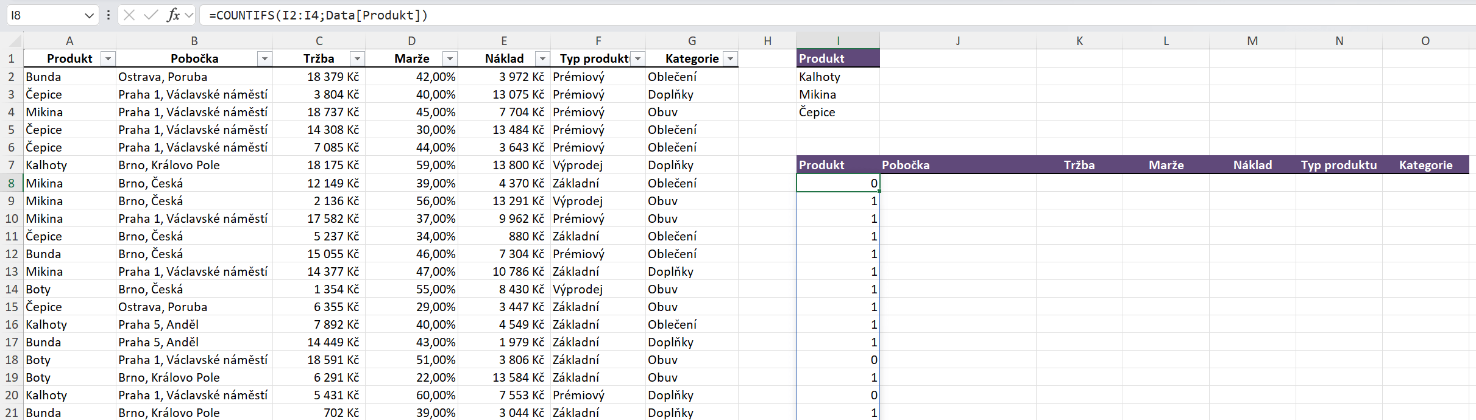Confirm the formula with the Enter checkmark
Screen dimensions: 1476x420
point(151,15)
